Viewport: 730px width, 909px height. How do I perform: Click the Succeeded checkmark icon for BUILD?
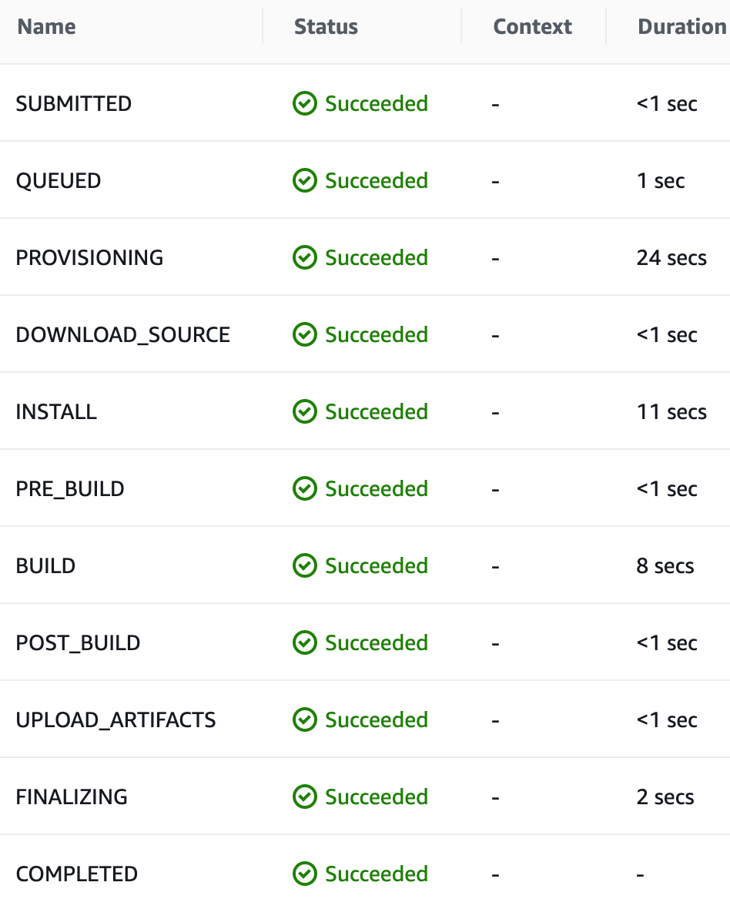305,565
